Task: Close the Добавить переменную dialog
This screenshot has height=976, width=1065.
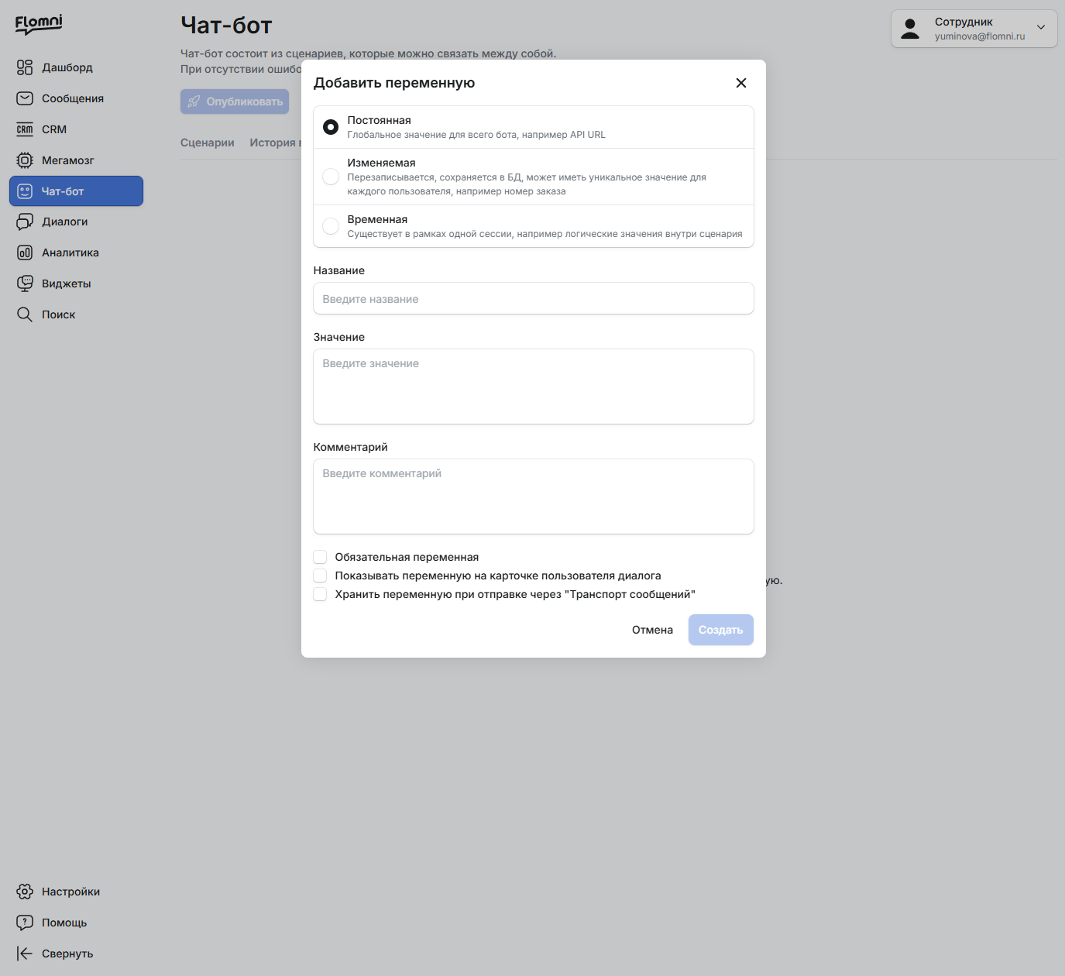Action: 741,83
